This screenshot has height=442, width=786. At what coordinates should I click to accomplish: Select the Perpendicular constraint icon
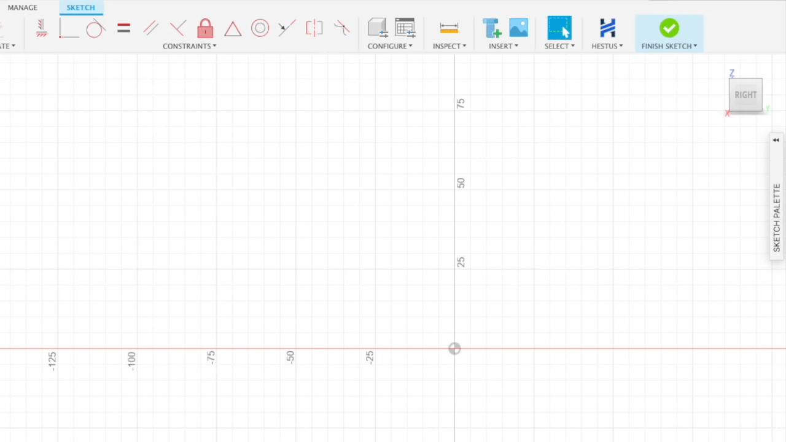tap(178, 28)
